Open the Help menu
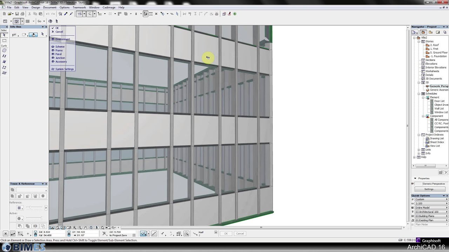Image resolution: width=449 pixels, height=252 pixels. click(x=121, y=7)
